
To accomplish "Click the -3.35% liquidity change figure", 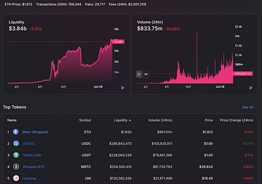I will (x=35, y=29).
